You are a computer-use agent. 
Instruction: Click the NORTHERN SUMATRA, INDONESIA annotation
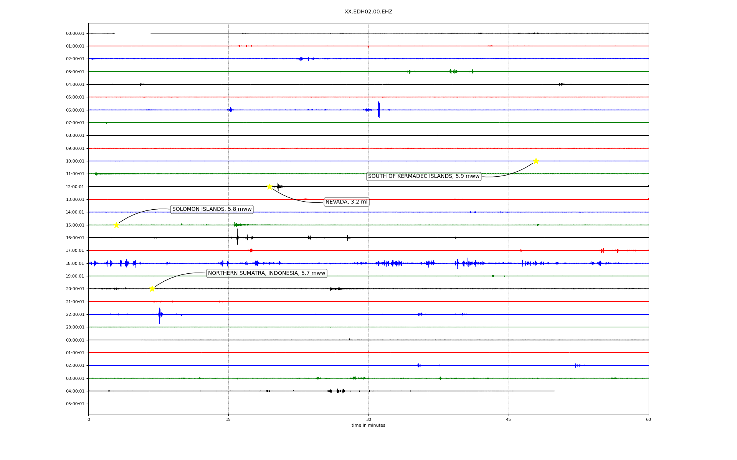(x=266, y=273)
